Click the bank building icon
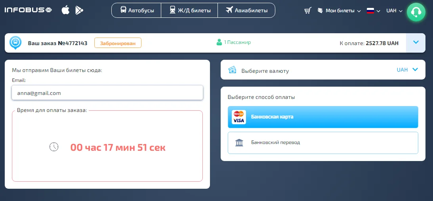The height and width of the screenshot is (201, 433). point(239,142)
